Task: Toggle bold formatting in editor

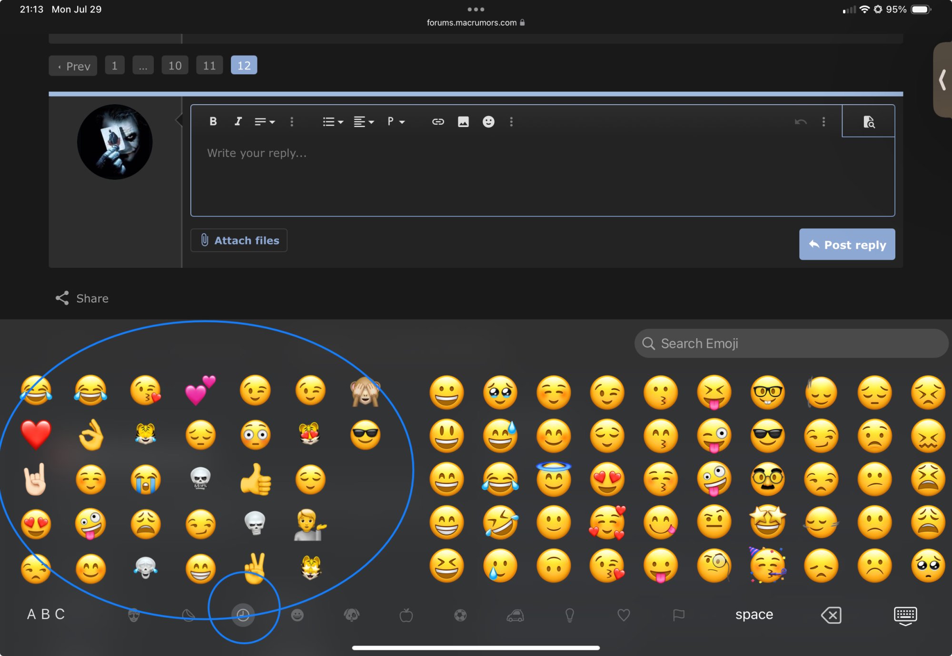Action: pyautogui.click(x=213, y=122)
